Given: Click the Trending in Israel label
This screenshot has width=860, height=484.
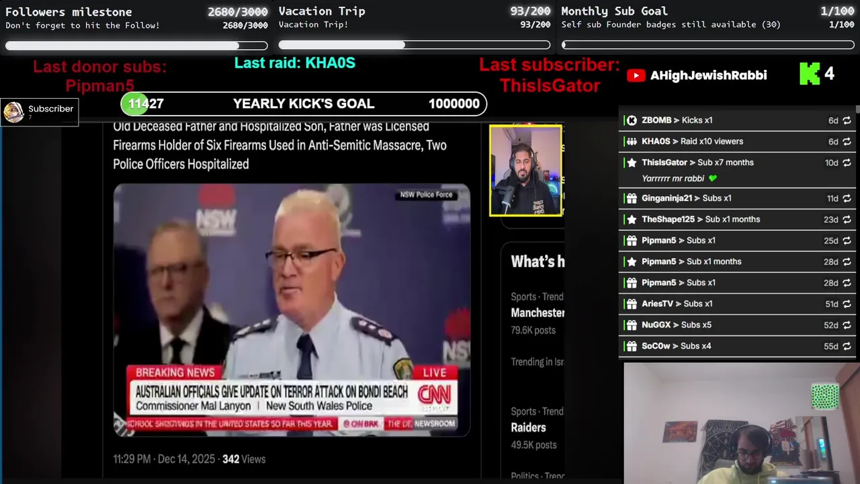Looking at the screenshot, I should 537,362.
